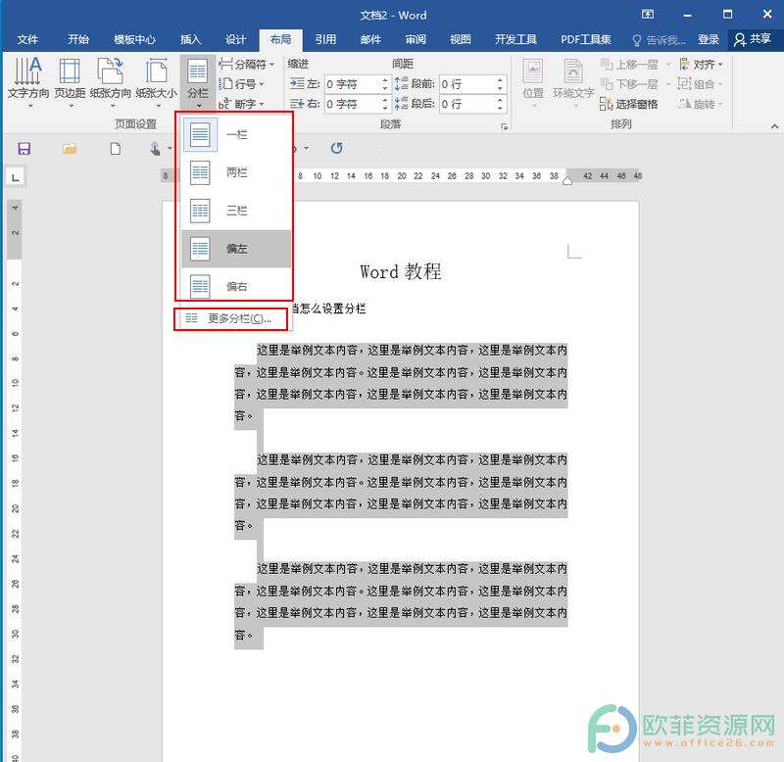The width and height of the screenshot is (784, 762).
Task: Click the right indent marker on the ruler
Action: pyautogui.click(x=567, y=181)
